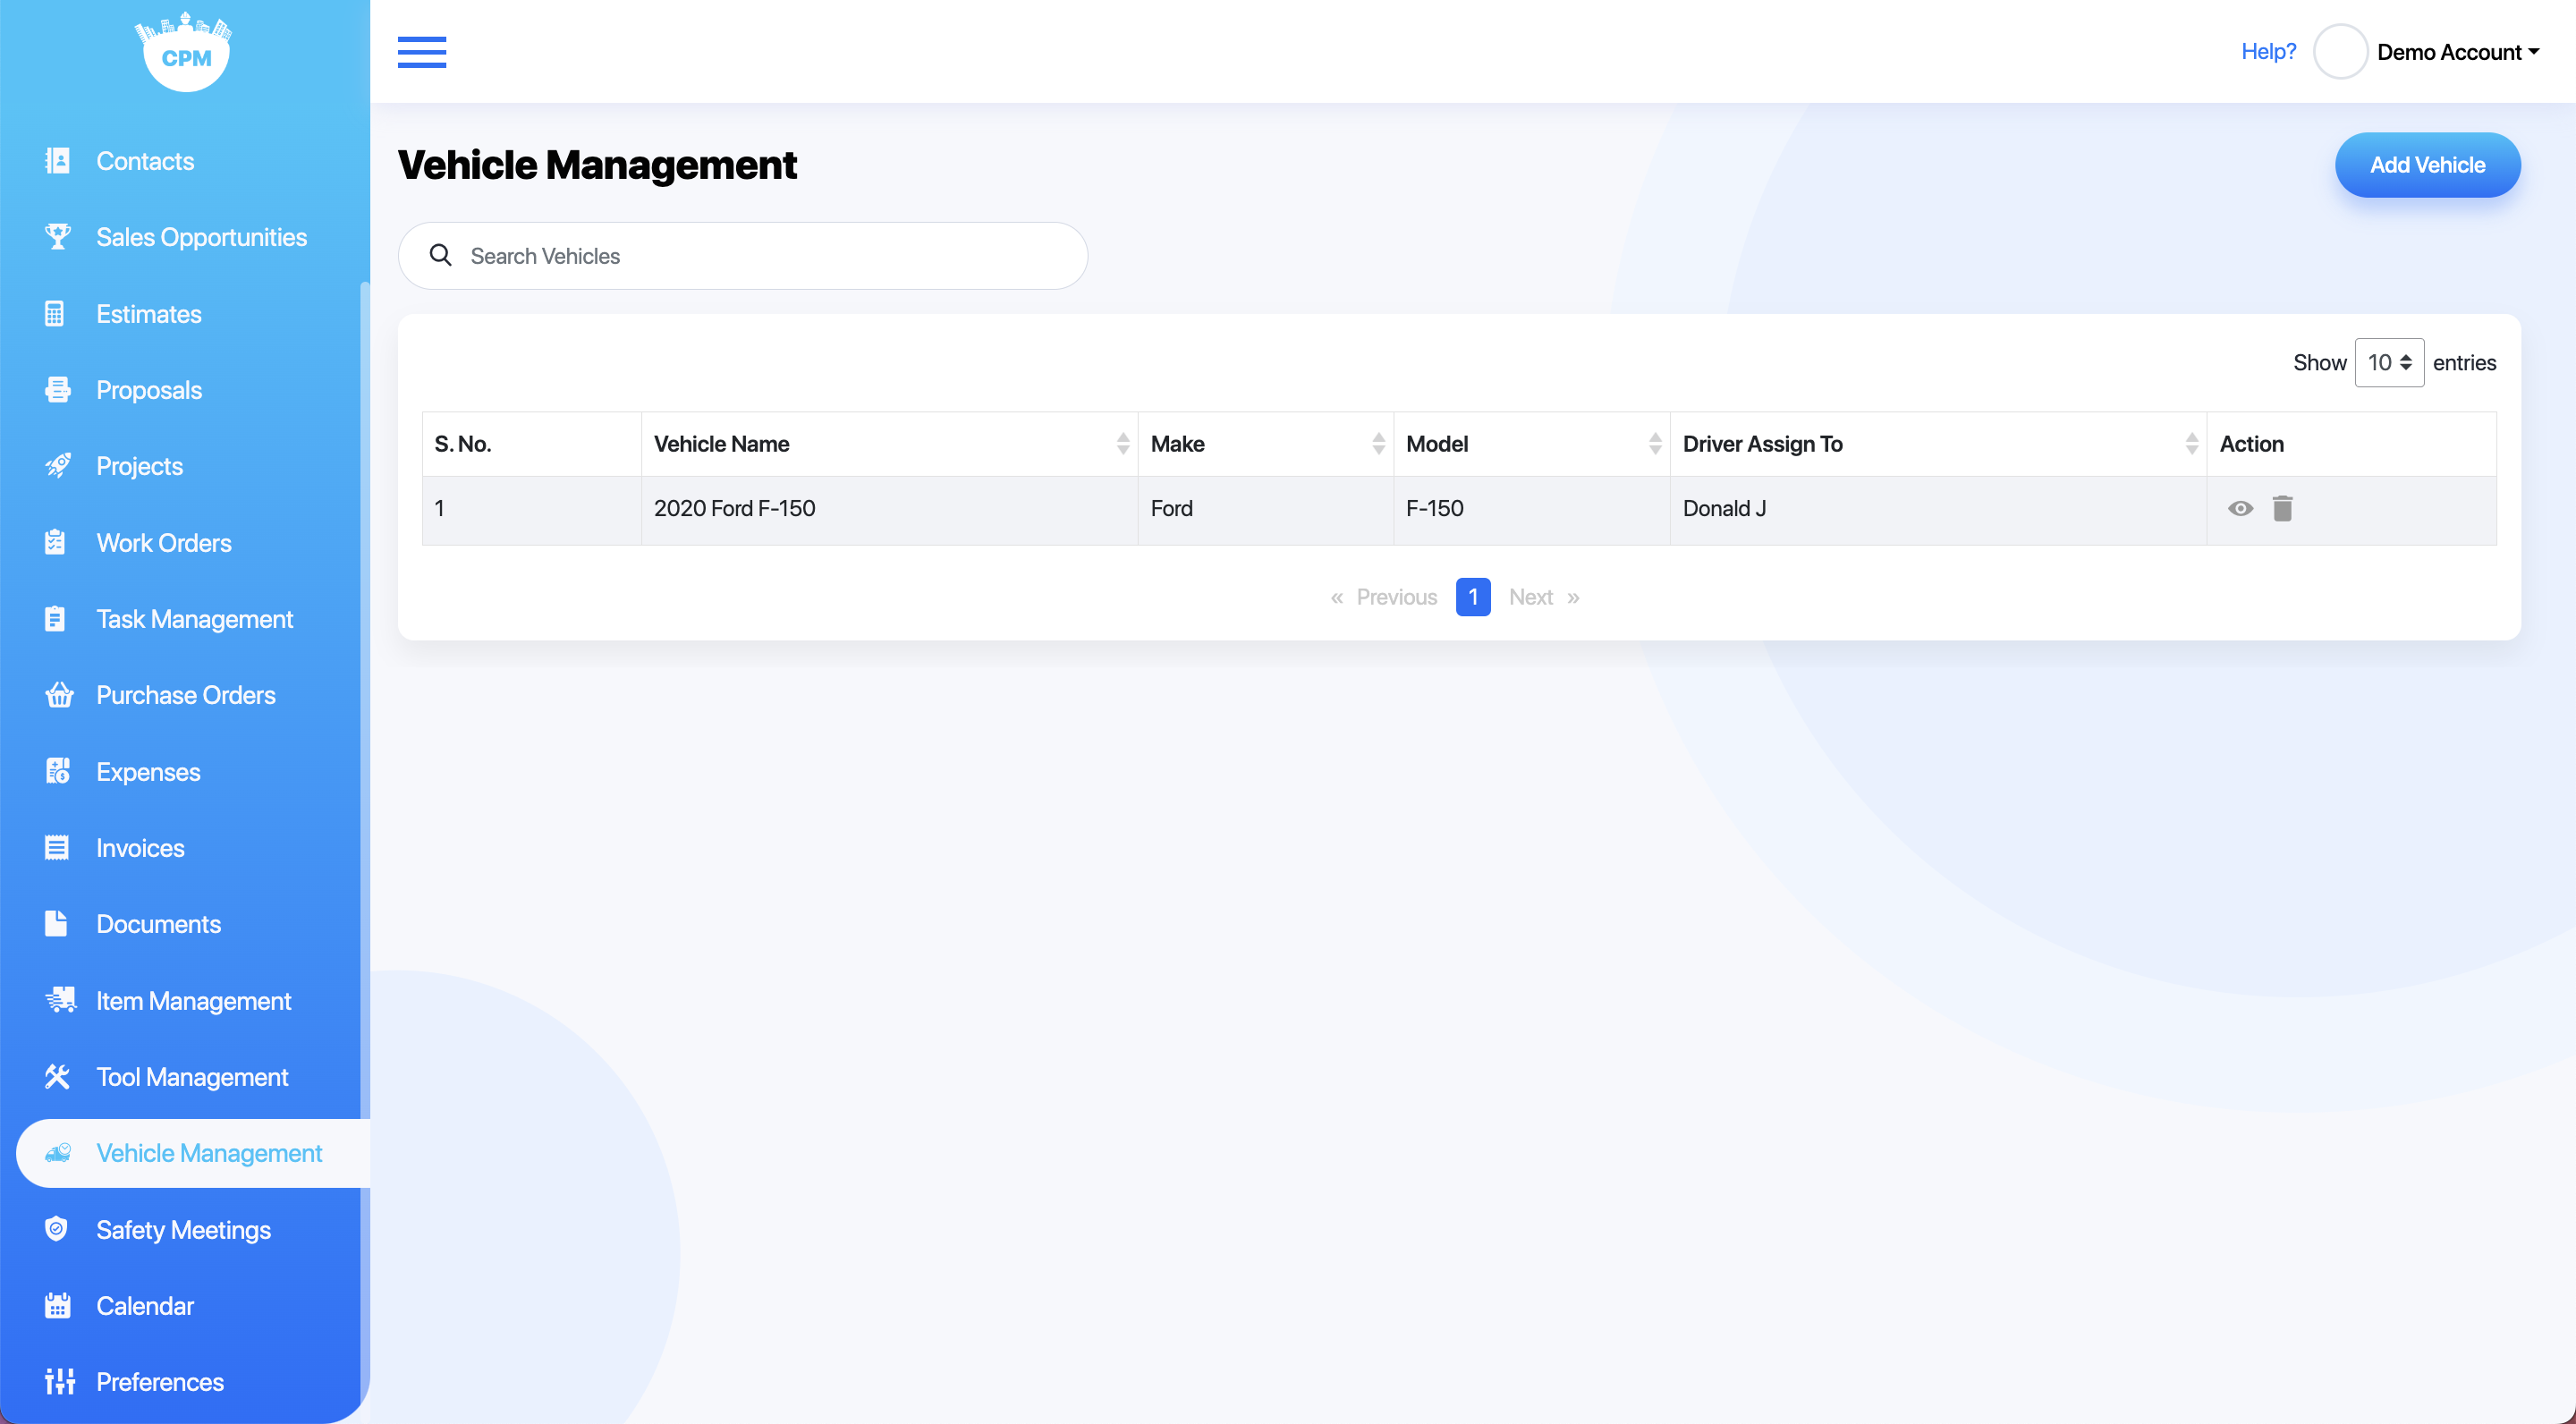Image resolution: width=2576 pixels, height=1424 pixels.
Task: Click the Safety Meetings shield icon
Action: [56, 1229]
